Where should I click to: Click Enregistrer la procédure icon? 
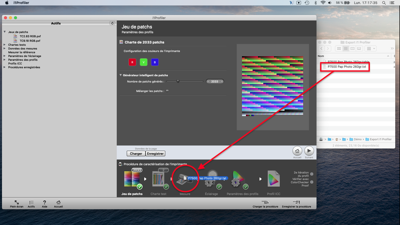coord(296,202)
